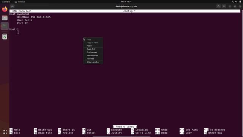243x137 pixels.
Task: Click the Exit shortcut label in nano
Action: pos(17,133)
